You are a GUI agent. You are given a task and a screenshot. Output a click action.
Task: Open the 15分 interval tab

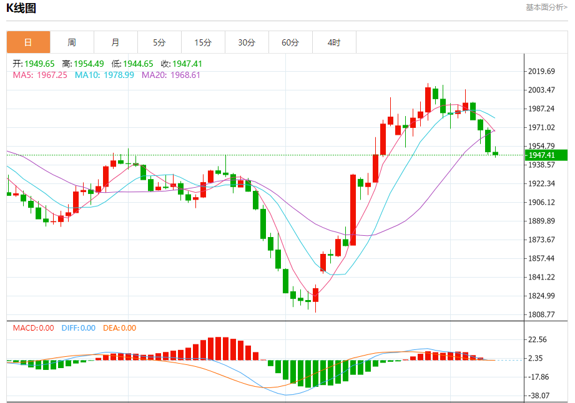203,42
